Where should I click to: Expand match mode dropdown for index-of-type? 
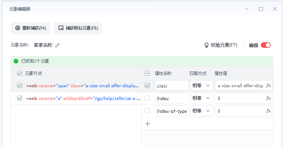[202, 111]
